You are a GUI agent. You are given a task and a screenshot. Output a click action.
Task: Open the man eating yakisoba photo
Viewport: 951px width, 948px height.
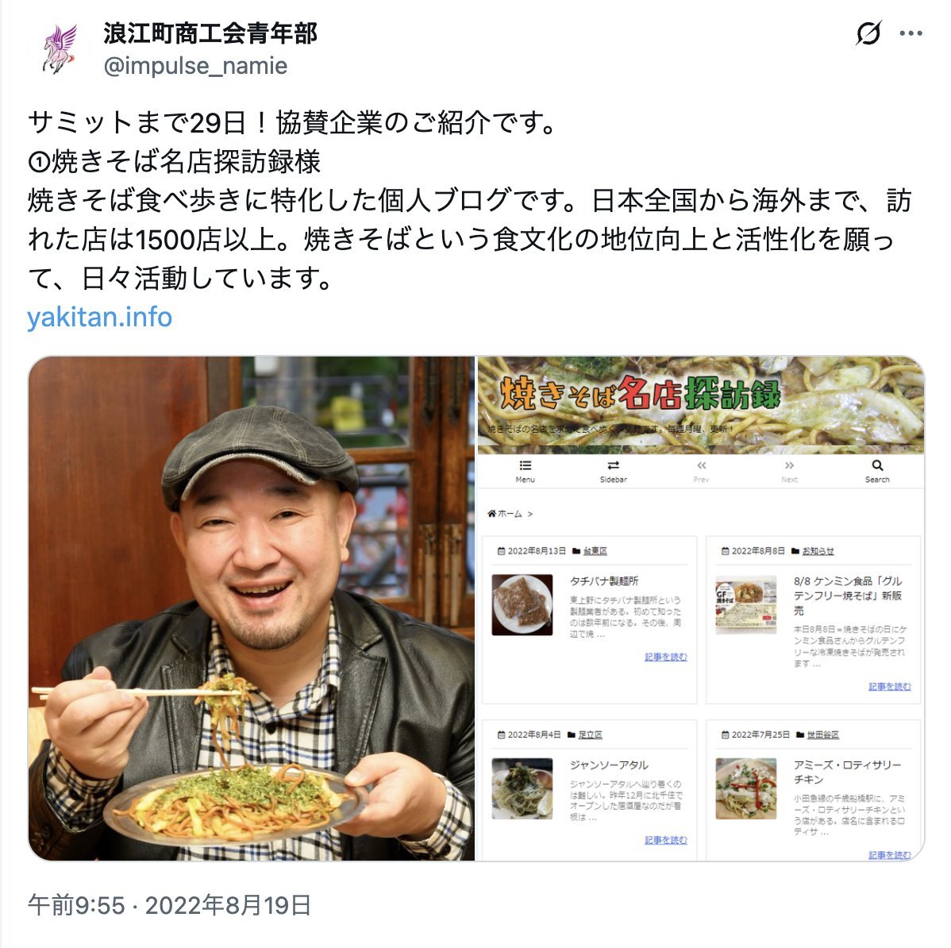[x=252, y=608]
